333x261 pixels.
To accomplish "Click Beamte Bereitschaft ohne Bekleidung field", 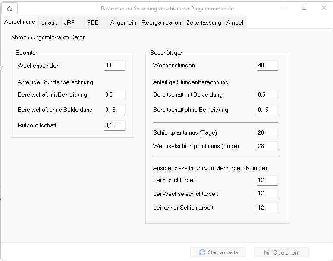I will click(115, 110).
